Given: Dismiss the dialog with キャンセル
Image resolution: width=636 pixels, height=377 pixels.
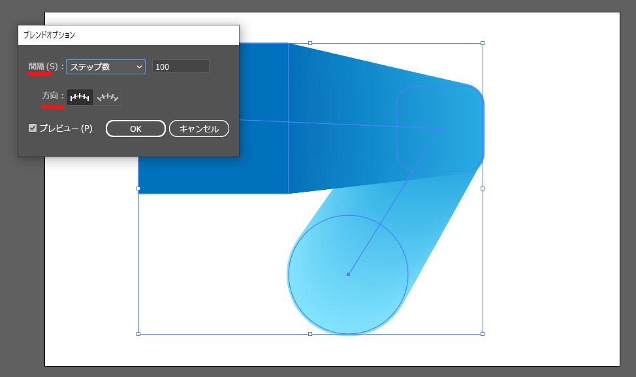Looking at the screenshot, I should (x=199, y=128).
